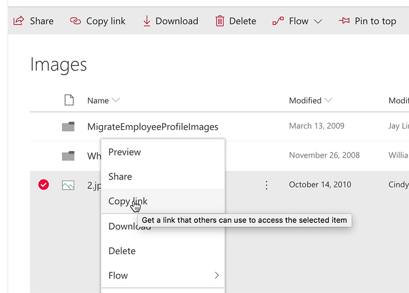Click the Delete trash can icon
This screenshot has height=293, width=409.
(220, 21)
